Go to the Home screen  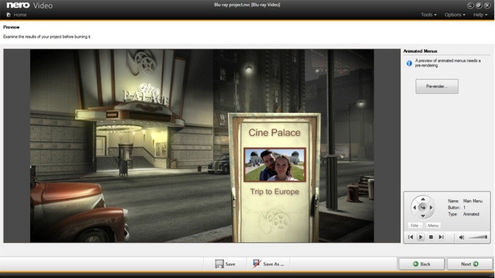(x=17, y=15)
